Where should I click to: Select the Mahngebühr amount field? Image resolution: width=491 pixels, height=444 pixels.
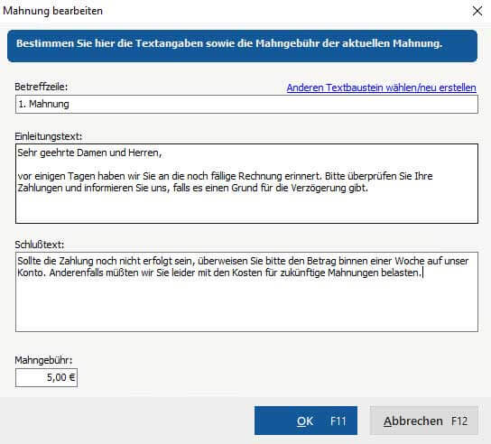(x=46, y=377)
